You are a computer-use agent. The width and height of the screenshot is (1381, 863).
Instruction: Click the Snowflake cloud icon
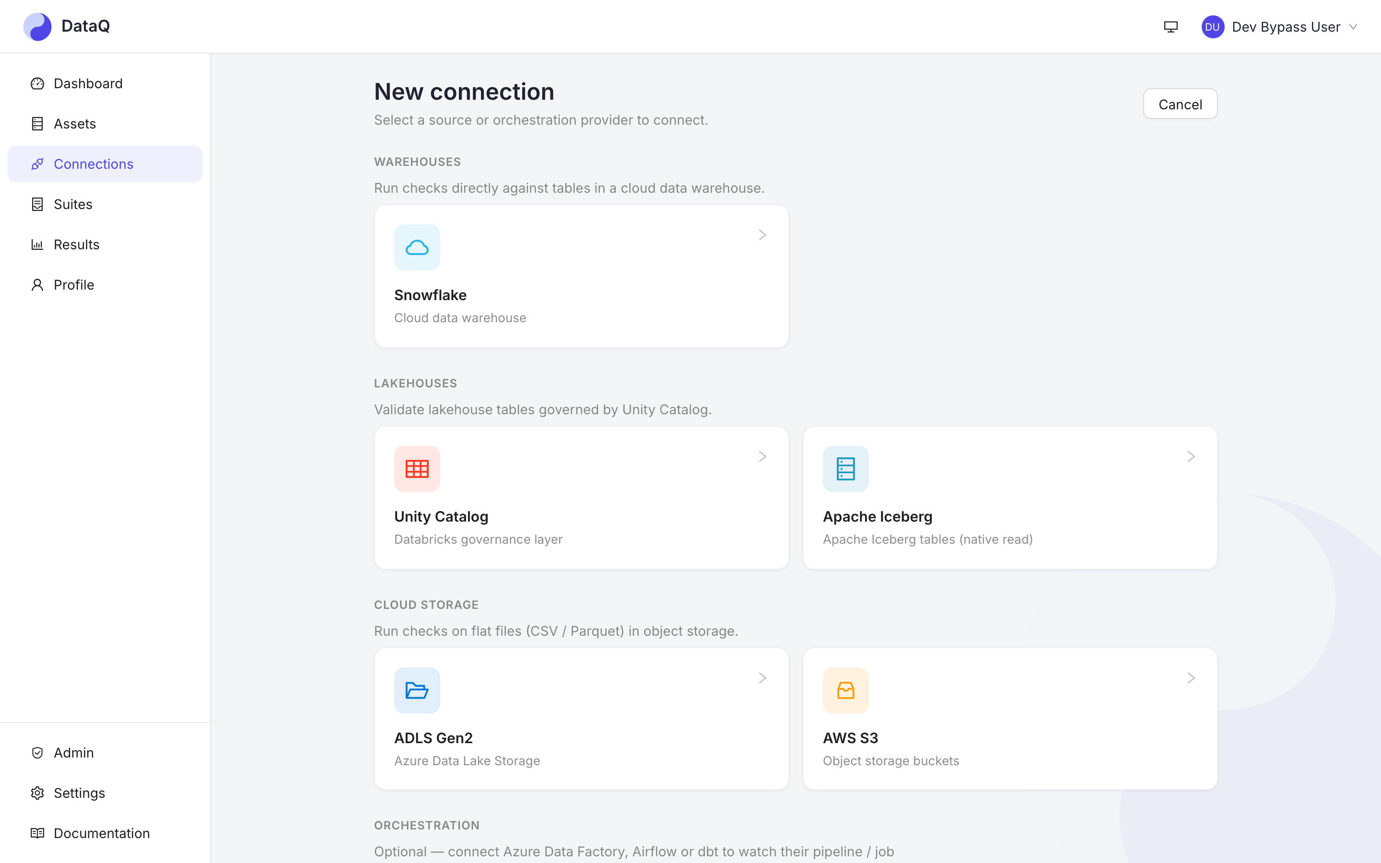pos(417,248)
